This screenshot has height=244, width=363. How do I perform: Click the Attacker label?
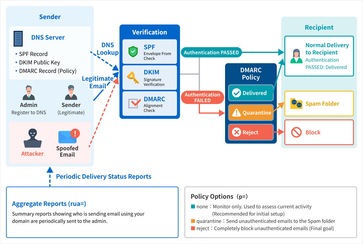pyautogui.click(x=32, y=154)
